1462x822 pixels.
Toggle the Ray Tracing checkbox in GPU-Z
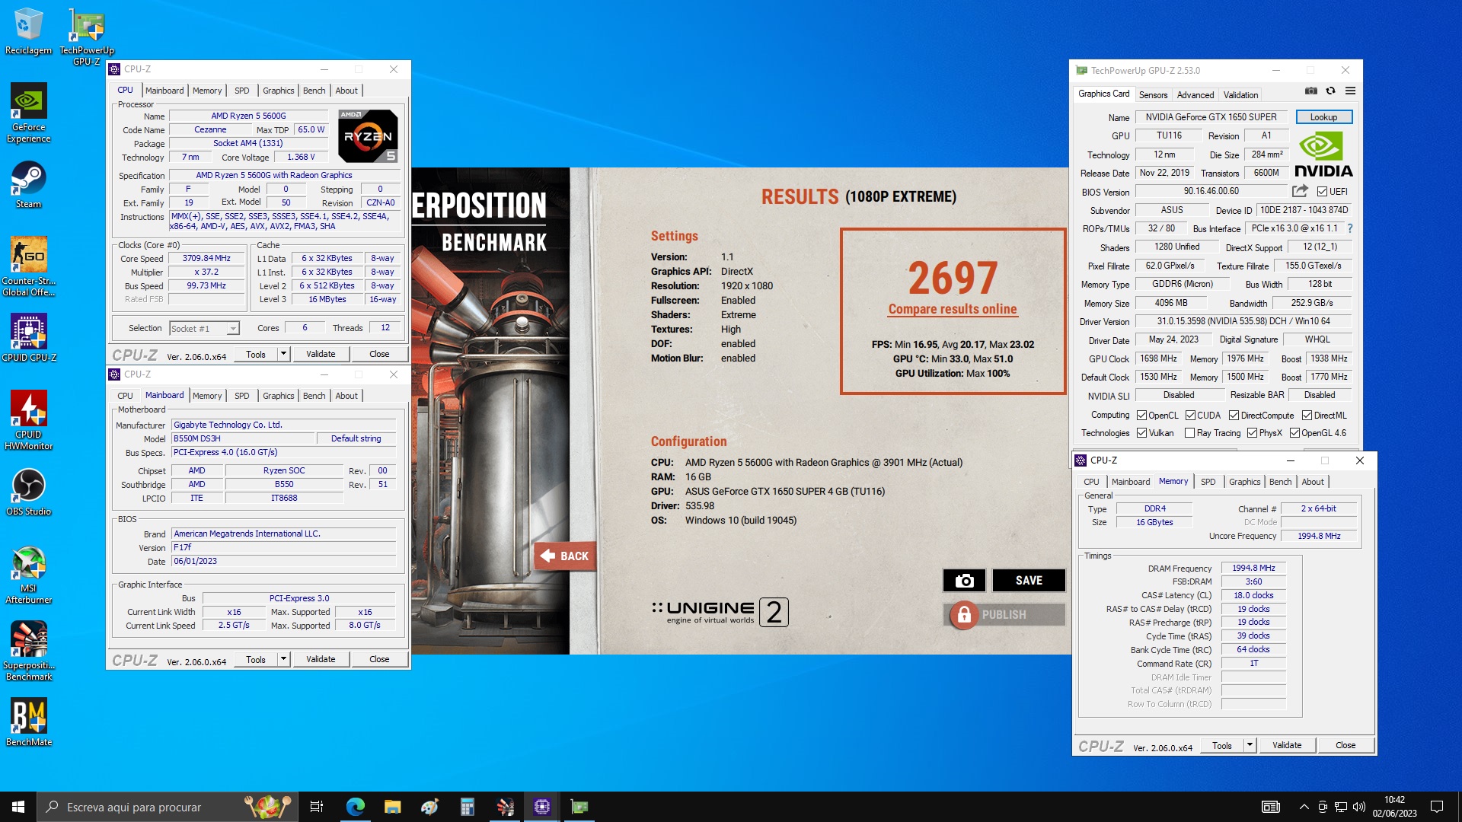[x=1189, y=433]
